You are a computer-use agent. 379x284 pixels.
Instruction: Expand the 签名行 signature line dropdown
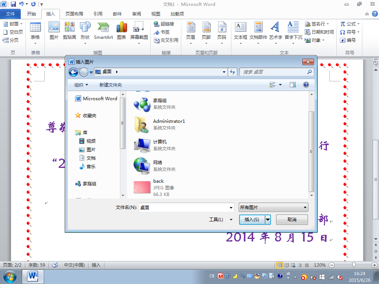point(328,24)
